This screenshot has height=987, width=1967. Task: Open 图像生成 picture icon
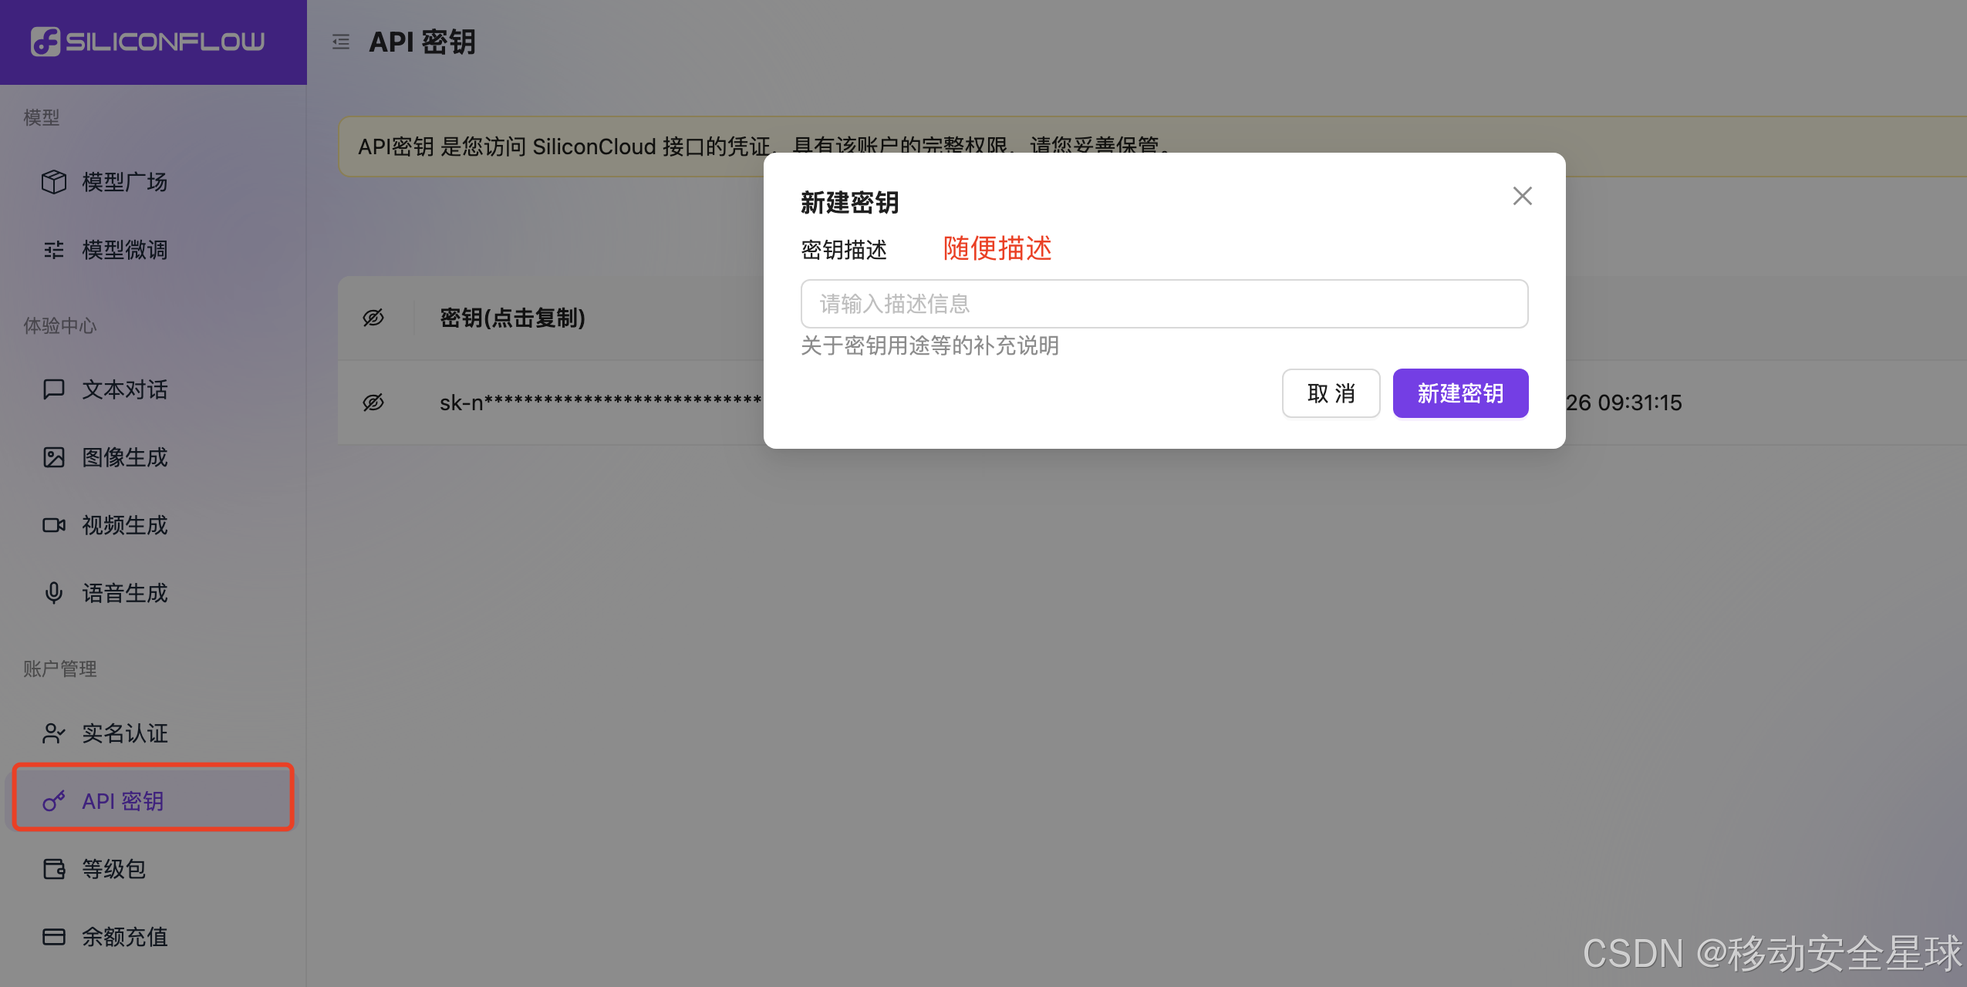tap(54, 457)
